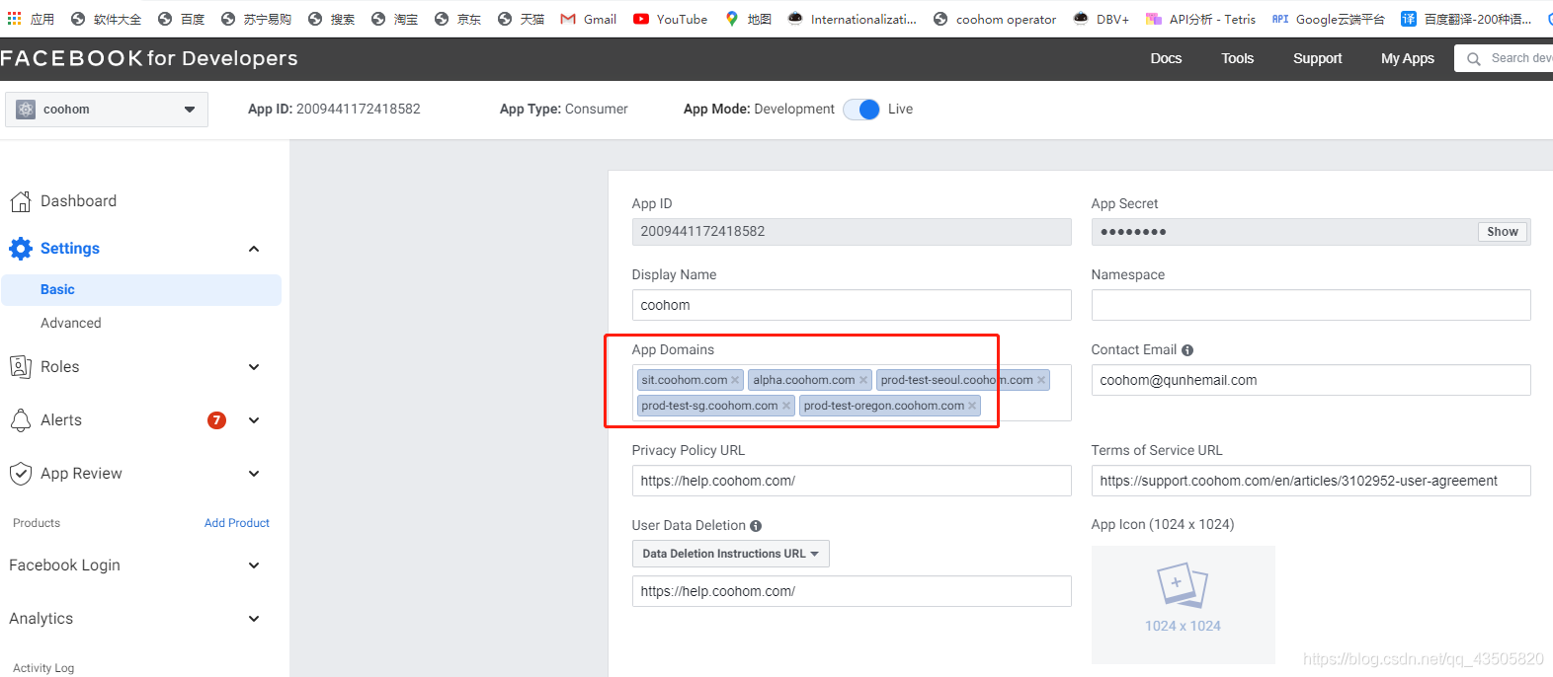Click the Roles person badge icon
Viewport: 1553px width, 677px height.
[x=21, y=367]
